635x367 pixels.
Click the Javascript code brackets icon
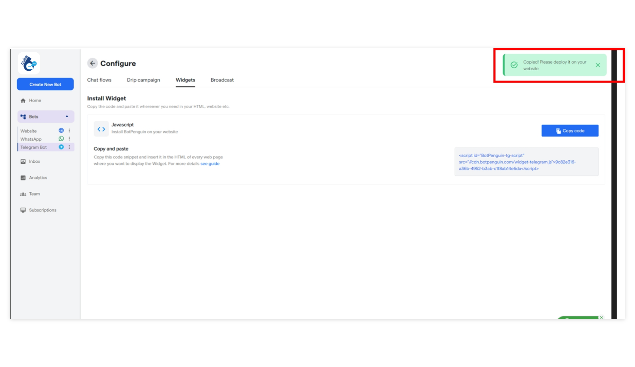point(101,129)
